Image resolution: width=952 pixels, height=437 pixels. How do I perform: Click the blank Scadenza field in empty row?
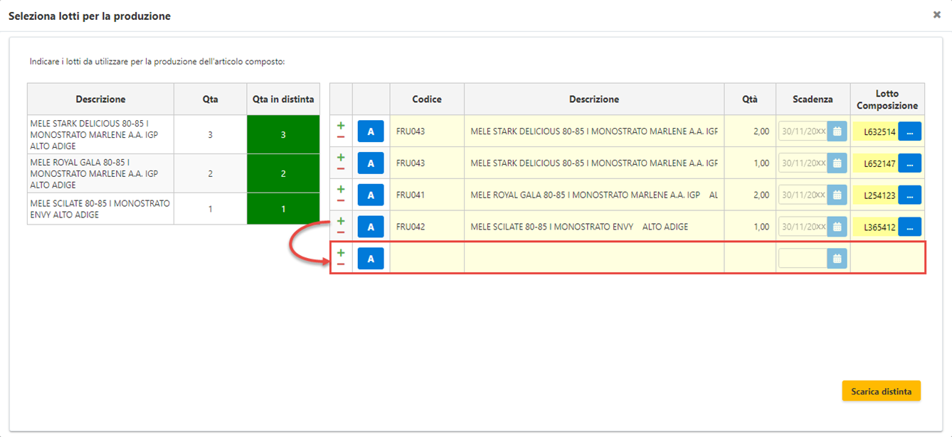[x=803, y=259]
